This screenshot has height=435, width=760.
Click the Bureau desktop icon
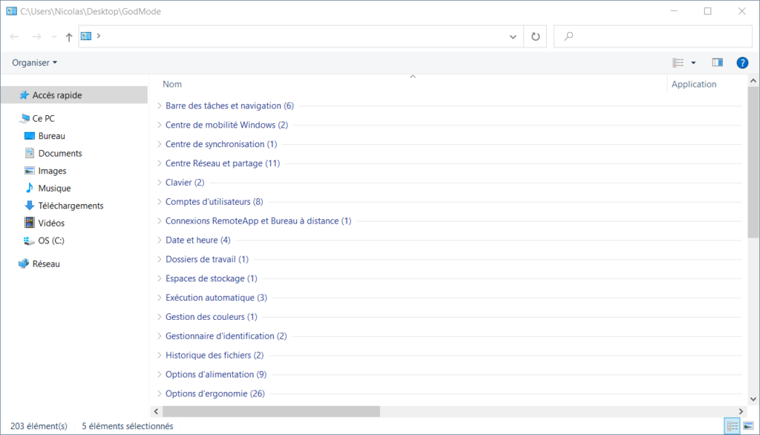pos(30,136)
